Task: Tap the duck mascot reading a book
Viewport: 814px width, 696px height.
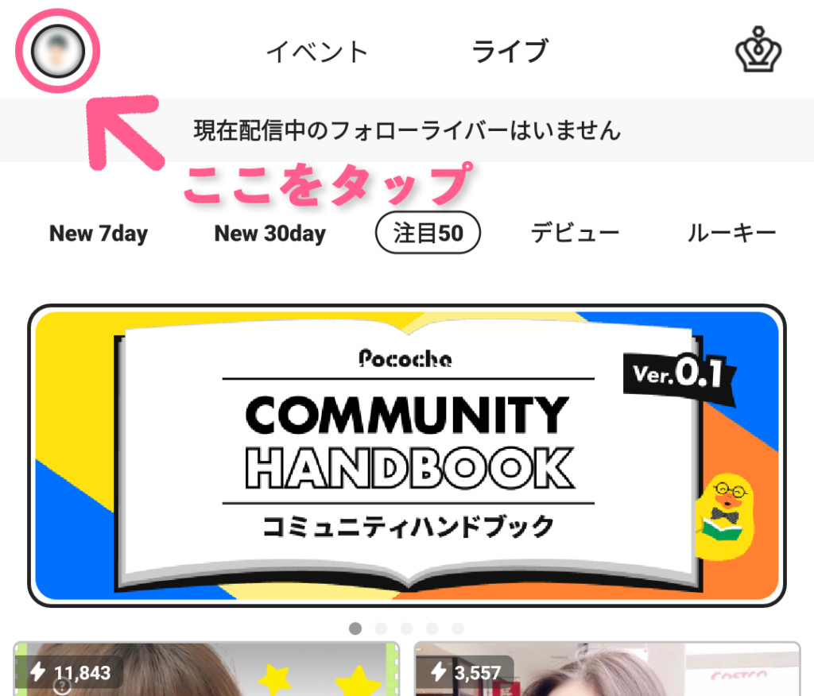Action: coord(724,516)
